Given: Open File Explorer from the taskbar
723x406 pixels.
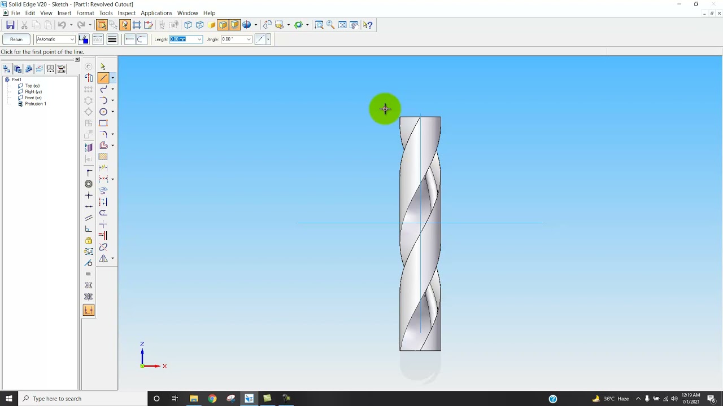Looking at the screenshot, I should click(x=193, y=399).
